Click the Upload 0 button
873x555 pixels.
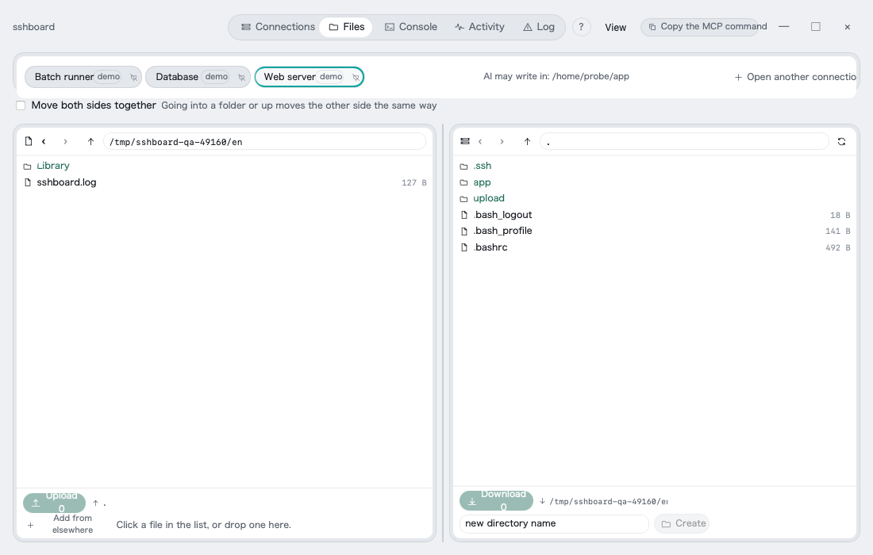point(54,503)
